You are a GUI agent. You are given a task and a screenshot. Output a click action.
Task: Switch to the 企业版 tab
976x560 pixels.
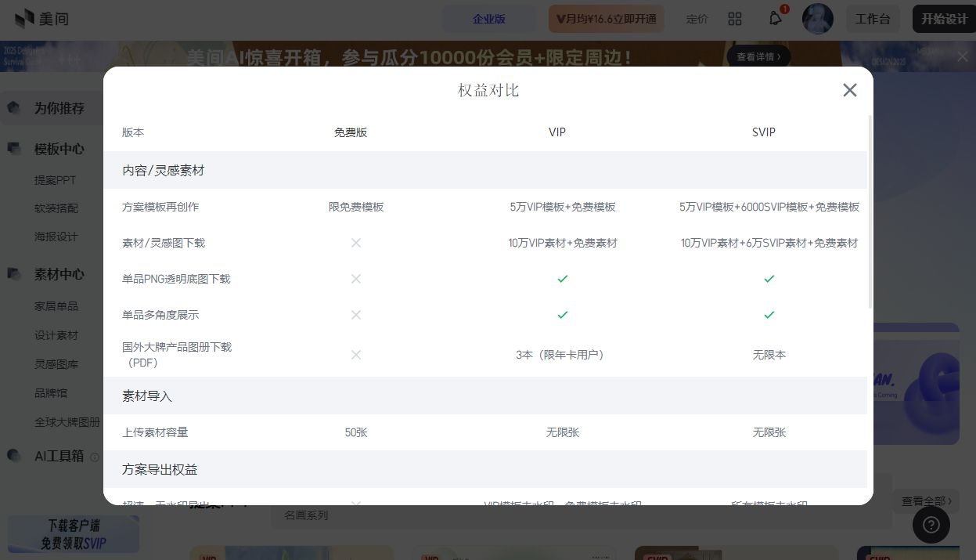coord(489,18)
